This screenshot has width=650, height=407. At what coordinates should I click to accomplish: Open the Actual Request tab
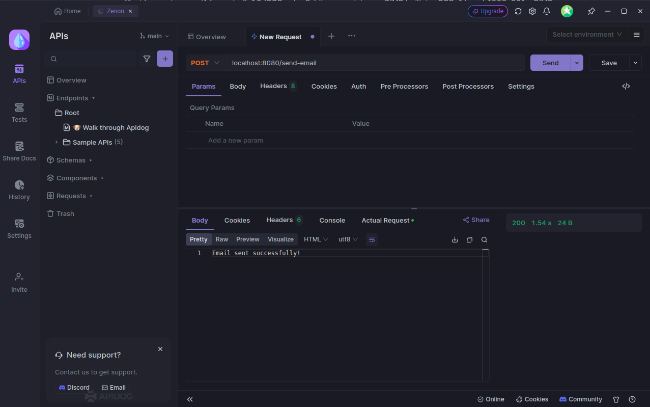tap(387, 220)
